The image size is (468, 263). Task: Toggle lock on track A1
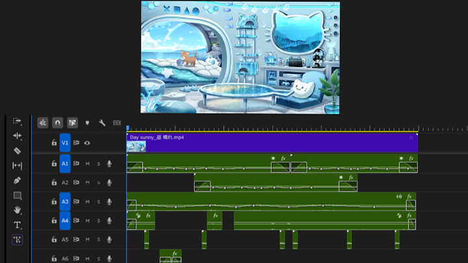click(54, 164)
